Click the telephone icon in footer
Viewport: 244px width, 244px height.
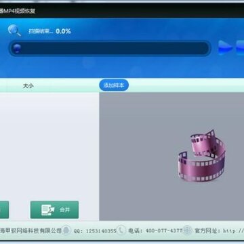click(121, 230)
